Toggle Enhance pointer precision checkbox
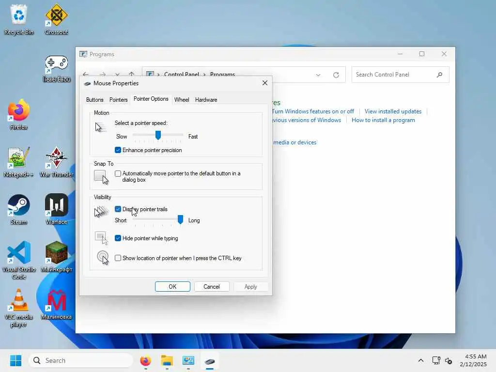The height and width of the screenshot is (372, 496). click(x=118, y=150)
